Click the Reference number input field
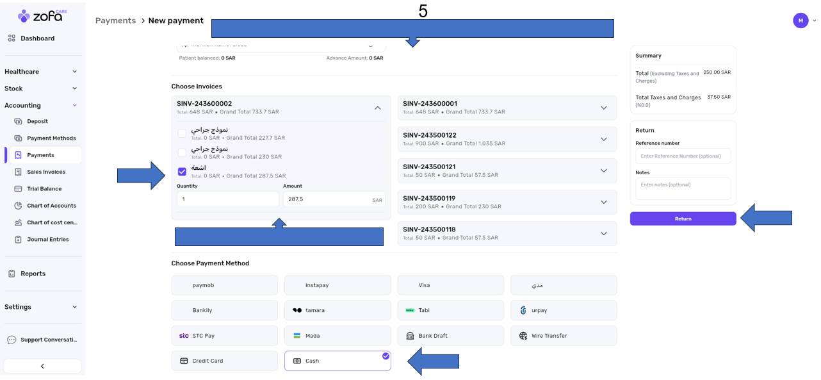The width and height of the screenshot is (821, 380). 683,156
